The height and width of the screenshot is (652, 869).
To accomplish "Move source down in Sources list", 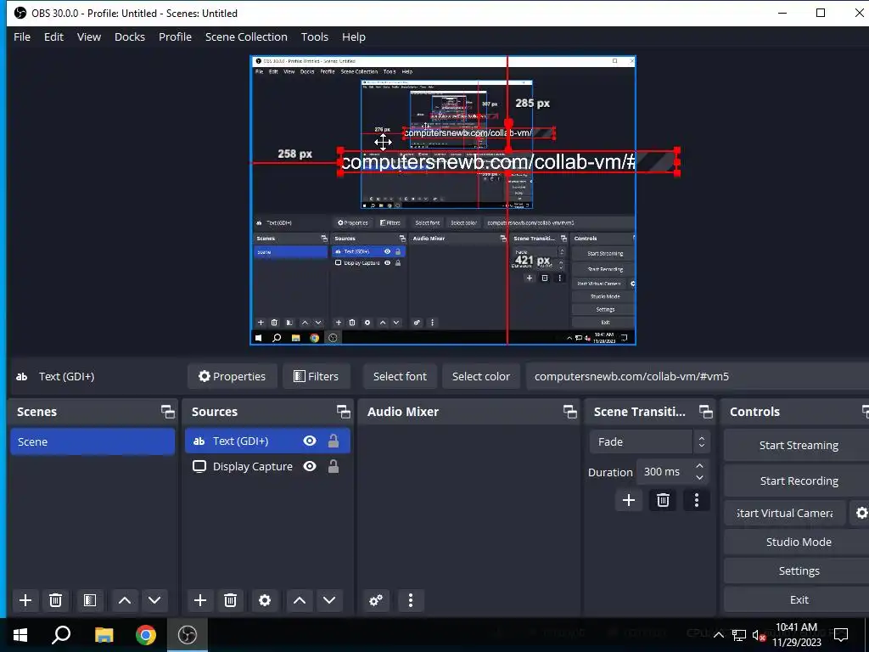I will click(329, 600).
